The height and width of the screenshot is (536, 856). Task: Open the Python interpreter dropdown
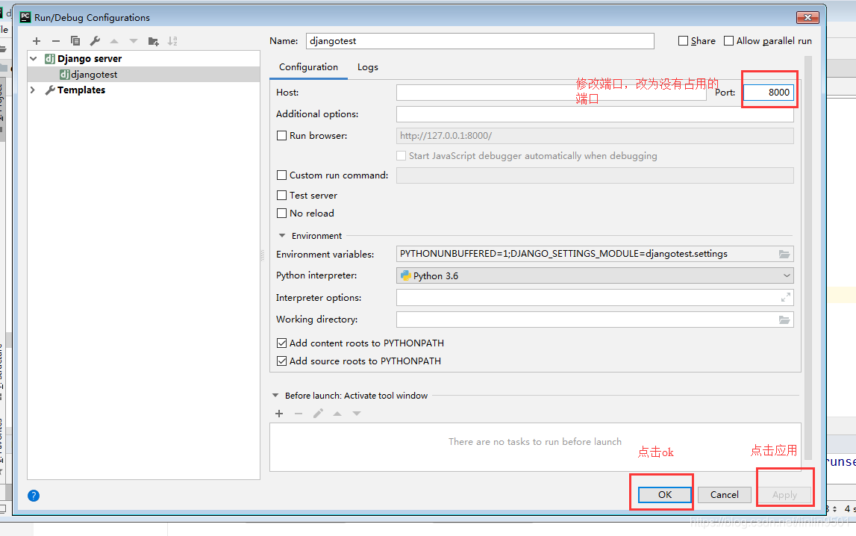click(786, 275)
